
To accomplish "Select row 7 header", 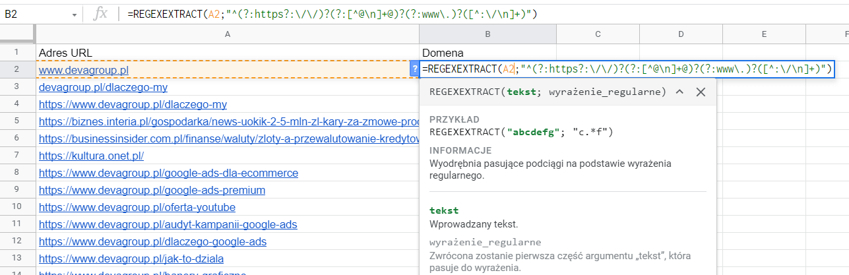I will 18,156.
